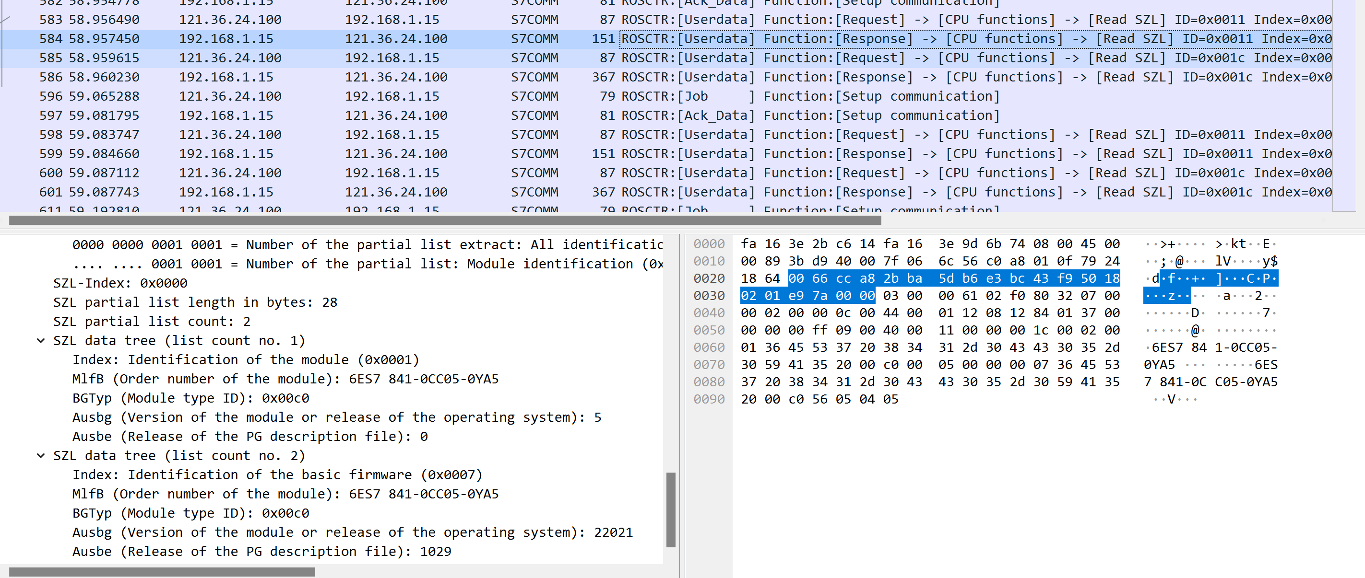
Task: Select Ausbe release 1029 field
Action: [x=262, y=551]
